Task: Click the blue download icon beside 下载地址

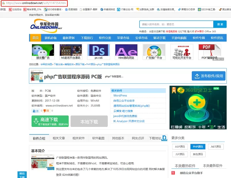Action: pyautogui.click(x=164, y=138)
